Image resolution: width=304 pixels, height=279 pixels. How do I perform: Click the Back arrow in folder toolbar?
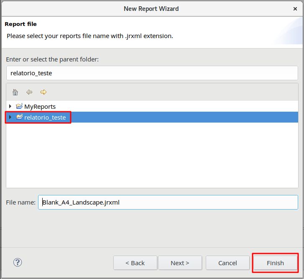coord(29,92)
